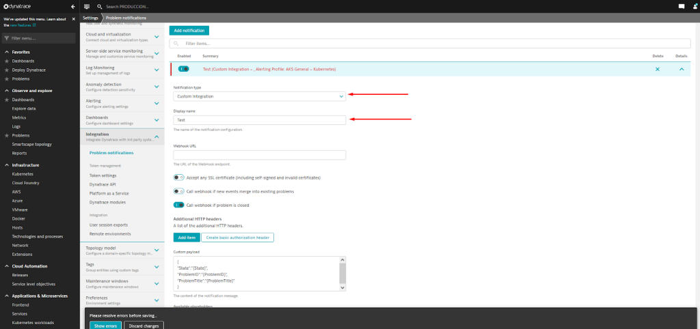
Task: Select Token settings in the Integration menu
Action: pyautogui.click(x=103, y=175)
